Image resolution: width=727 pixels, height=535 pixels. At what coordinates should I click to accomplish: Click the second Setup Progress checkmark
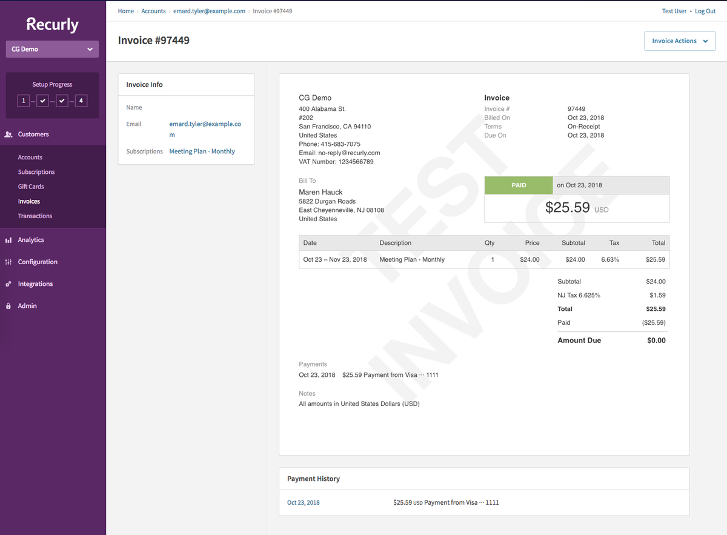point(42,100)
